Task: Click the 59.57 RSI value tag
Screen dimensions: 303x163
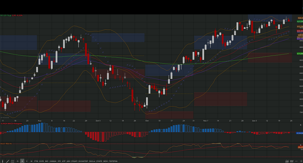Action: (301, 147)
